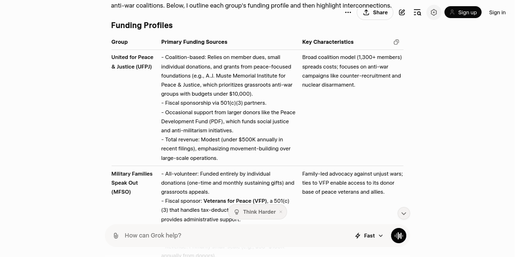The height and width of the screenshot is (257, 515).
Task: Click the Share button
Action: (375, 12)
